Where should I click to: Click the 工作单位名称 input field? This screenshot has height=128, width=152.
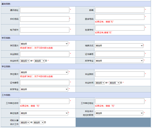click(x=45, y=101)
